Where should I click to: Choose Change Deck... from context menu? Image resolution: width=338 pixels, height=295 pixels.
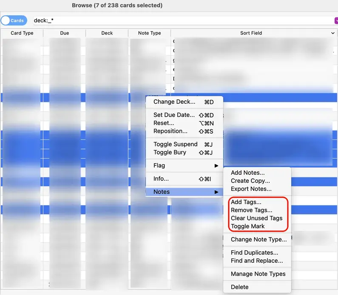[x=174, y=102]
